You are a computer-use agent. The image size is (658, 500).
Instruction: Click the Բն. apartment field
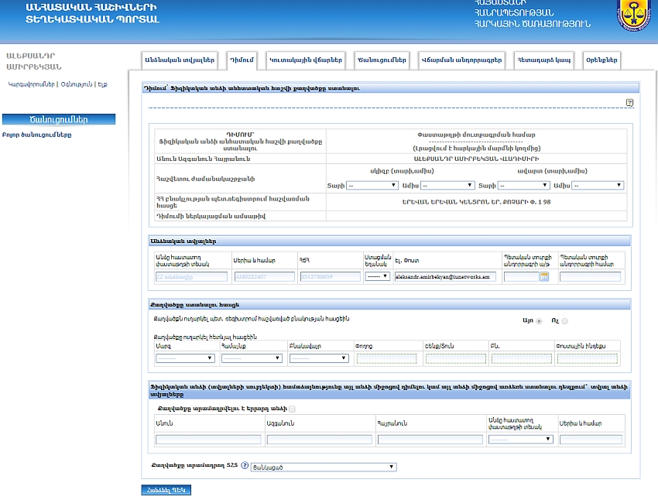pos(522,358)
